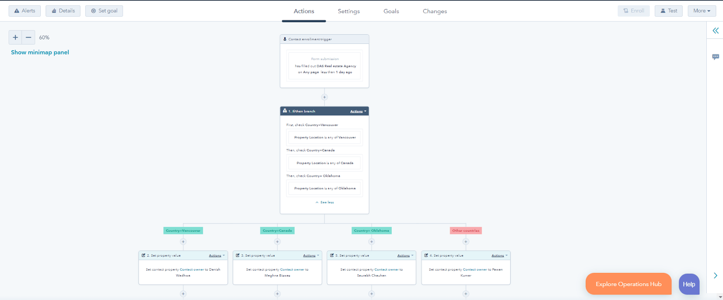Add action below Meghna Biswas property card
723x300 pixels.
pos(277,294)
